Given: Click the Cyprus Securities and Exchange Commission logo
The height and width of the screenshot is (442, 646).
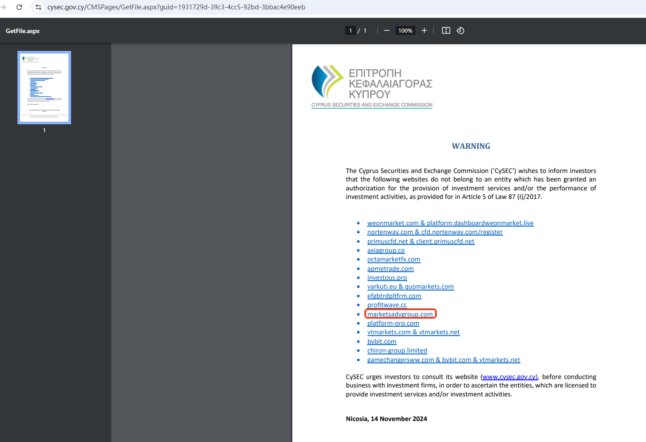Looking at the screenshot, I should point(372,87).
